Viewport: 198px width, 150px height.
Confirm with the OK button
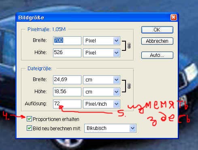[157, 30]
